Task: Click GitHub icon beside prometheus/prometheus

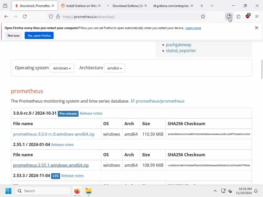Action: click(x=133, y=101)
